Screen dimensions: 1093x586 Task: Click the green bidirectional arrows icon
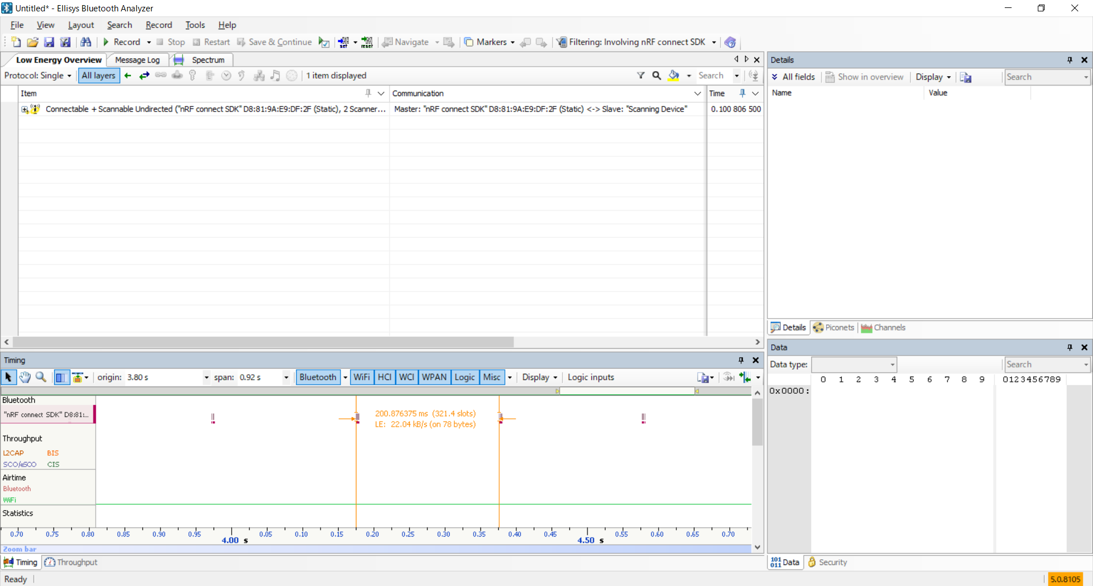[x=145, y=76]
